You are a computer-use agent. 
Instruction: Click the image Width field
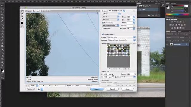(x=106, y=74)
